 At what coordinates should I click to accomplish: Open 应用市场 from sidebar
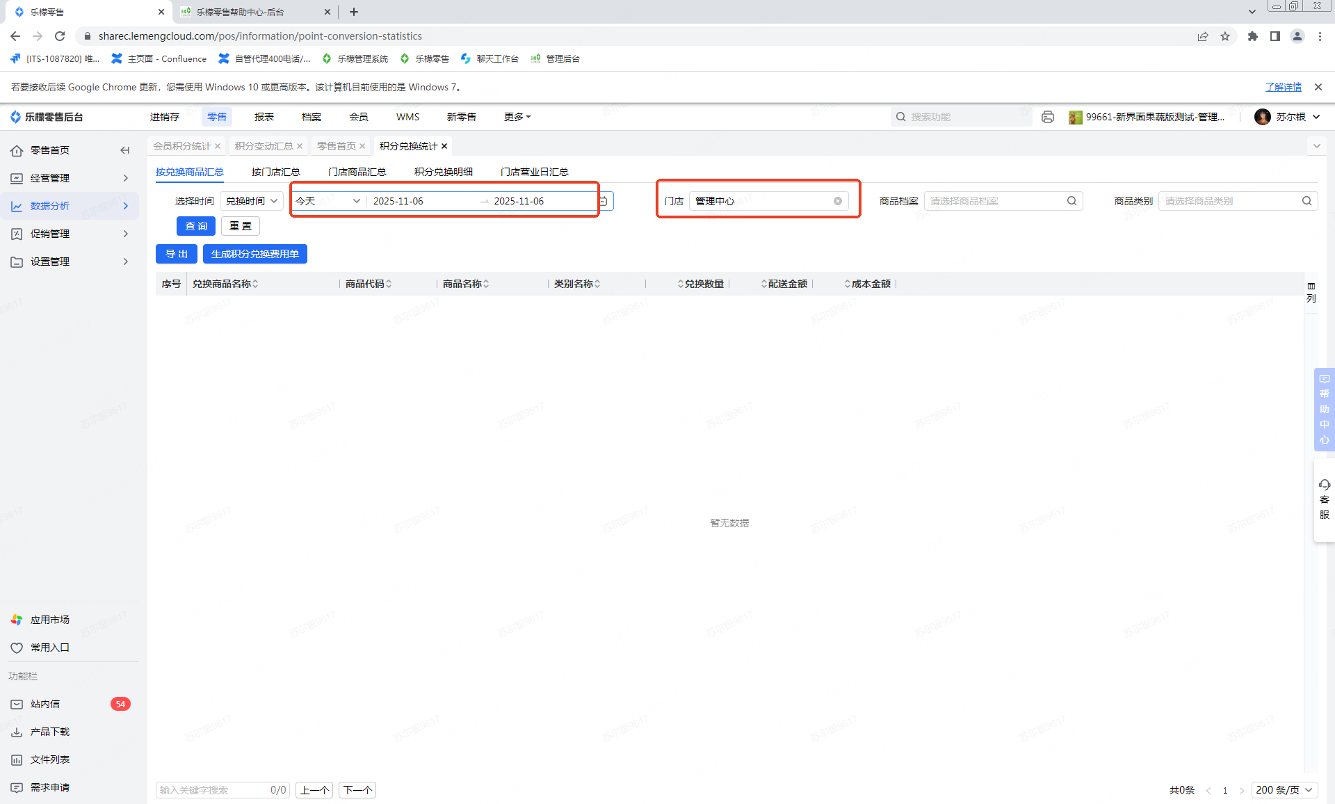tap(49, 620)
